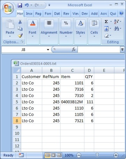
Task: Click the workbook icon beside Orders030314-0005.txt
Action: coord(16,63)
